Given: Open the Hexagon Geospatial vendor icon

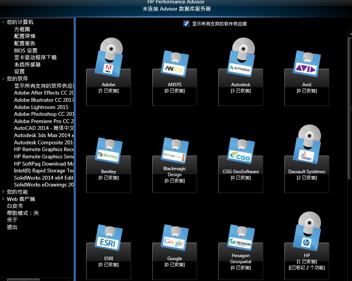Looking at the screenshot, I should pos(241,237).
